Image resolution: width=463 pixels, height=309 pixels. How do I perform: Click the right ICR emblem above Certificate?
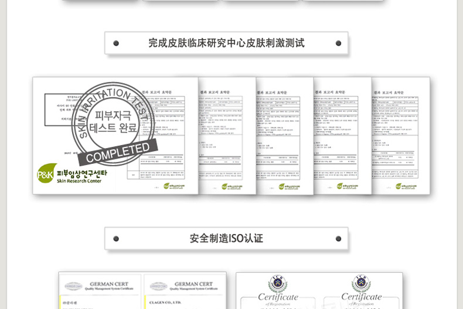click(x=360, y=283)
